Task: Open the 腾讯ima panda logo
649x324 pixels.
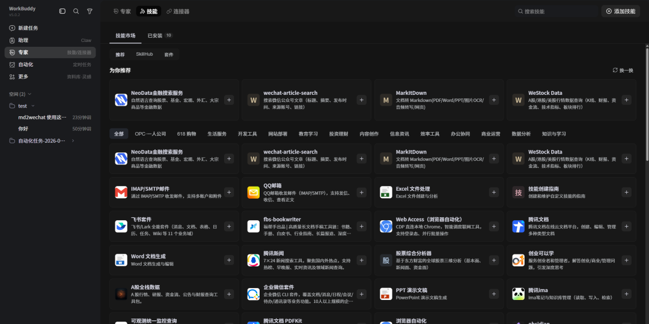Action: pyautogui.click(x=518, y=294)
